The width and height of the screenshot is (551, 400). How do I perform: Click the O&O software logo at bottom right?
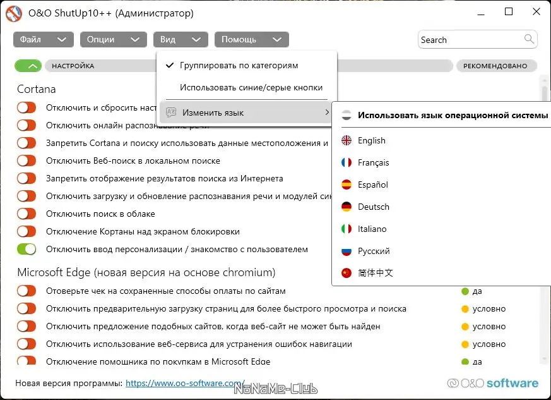click(493, 383)
